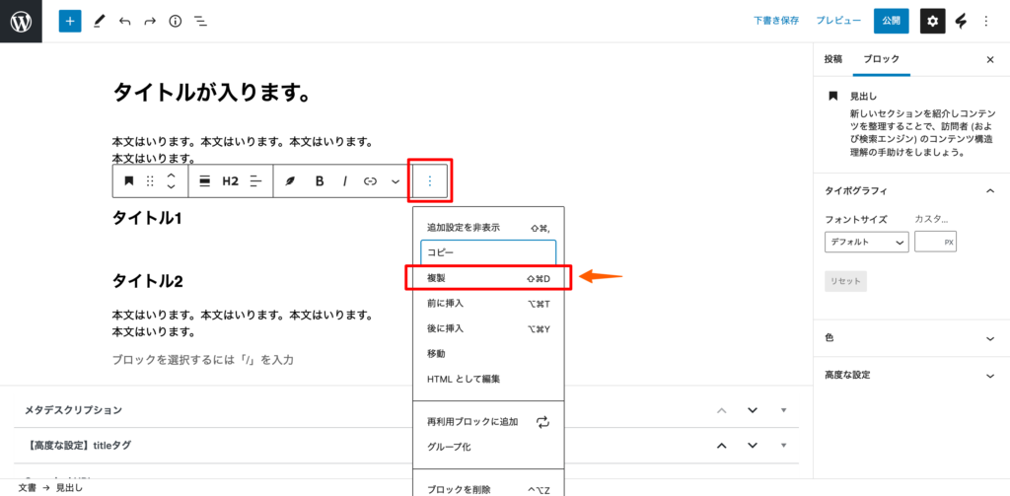1010x496 pixels.
Task: Toggle bold formatting in block toolbar
Action: (320, 181)
